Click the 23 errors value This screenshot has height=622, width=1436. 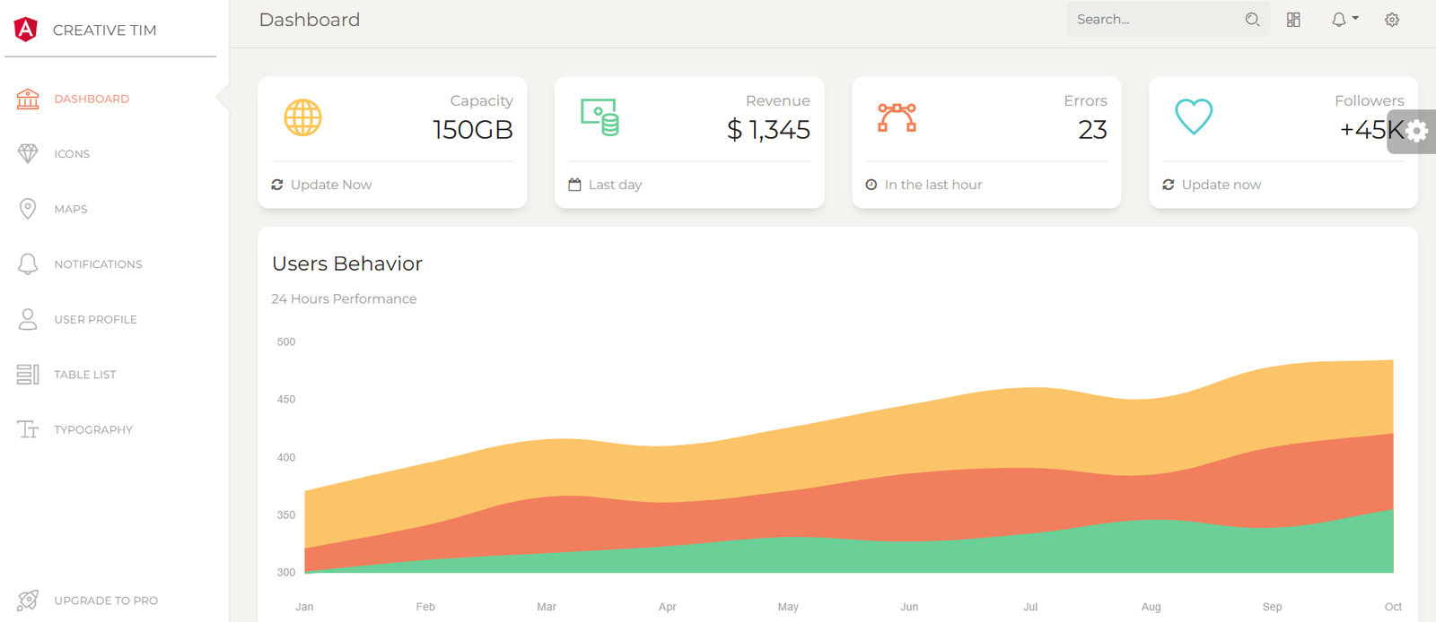coord(1092,130)
